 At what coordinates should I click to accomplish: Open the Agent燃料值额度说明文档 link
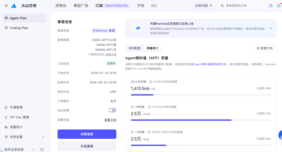tap(210, 64)
